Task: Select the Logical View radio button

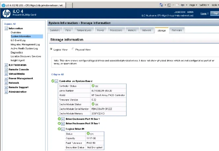Action: click(x=51, y=49)
